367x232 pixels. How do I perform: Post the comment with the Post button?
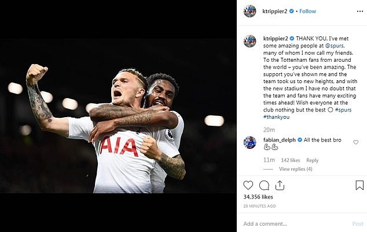coord(358,224)
